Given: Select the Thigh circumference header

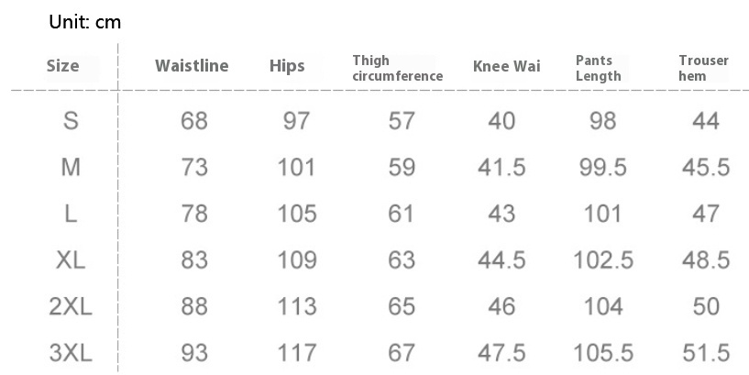Looking at the screenshot, I should click(398, 69).
